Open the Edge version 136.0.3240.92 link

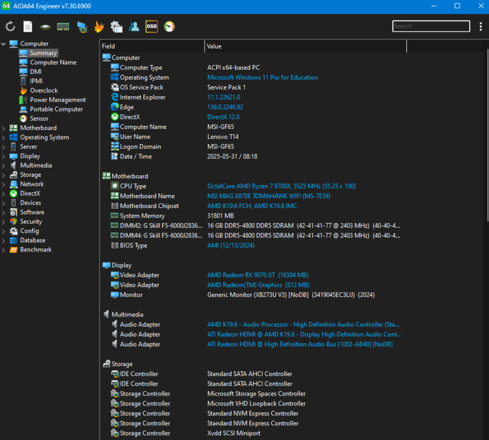pos(225,107)
